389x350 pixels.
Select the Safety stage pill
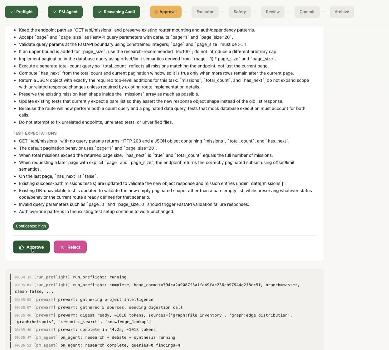[x=240, y=12]
